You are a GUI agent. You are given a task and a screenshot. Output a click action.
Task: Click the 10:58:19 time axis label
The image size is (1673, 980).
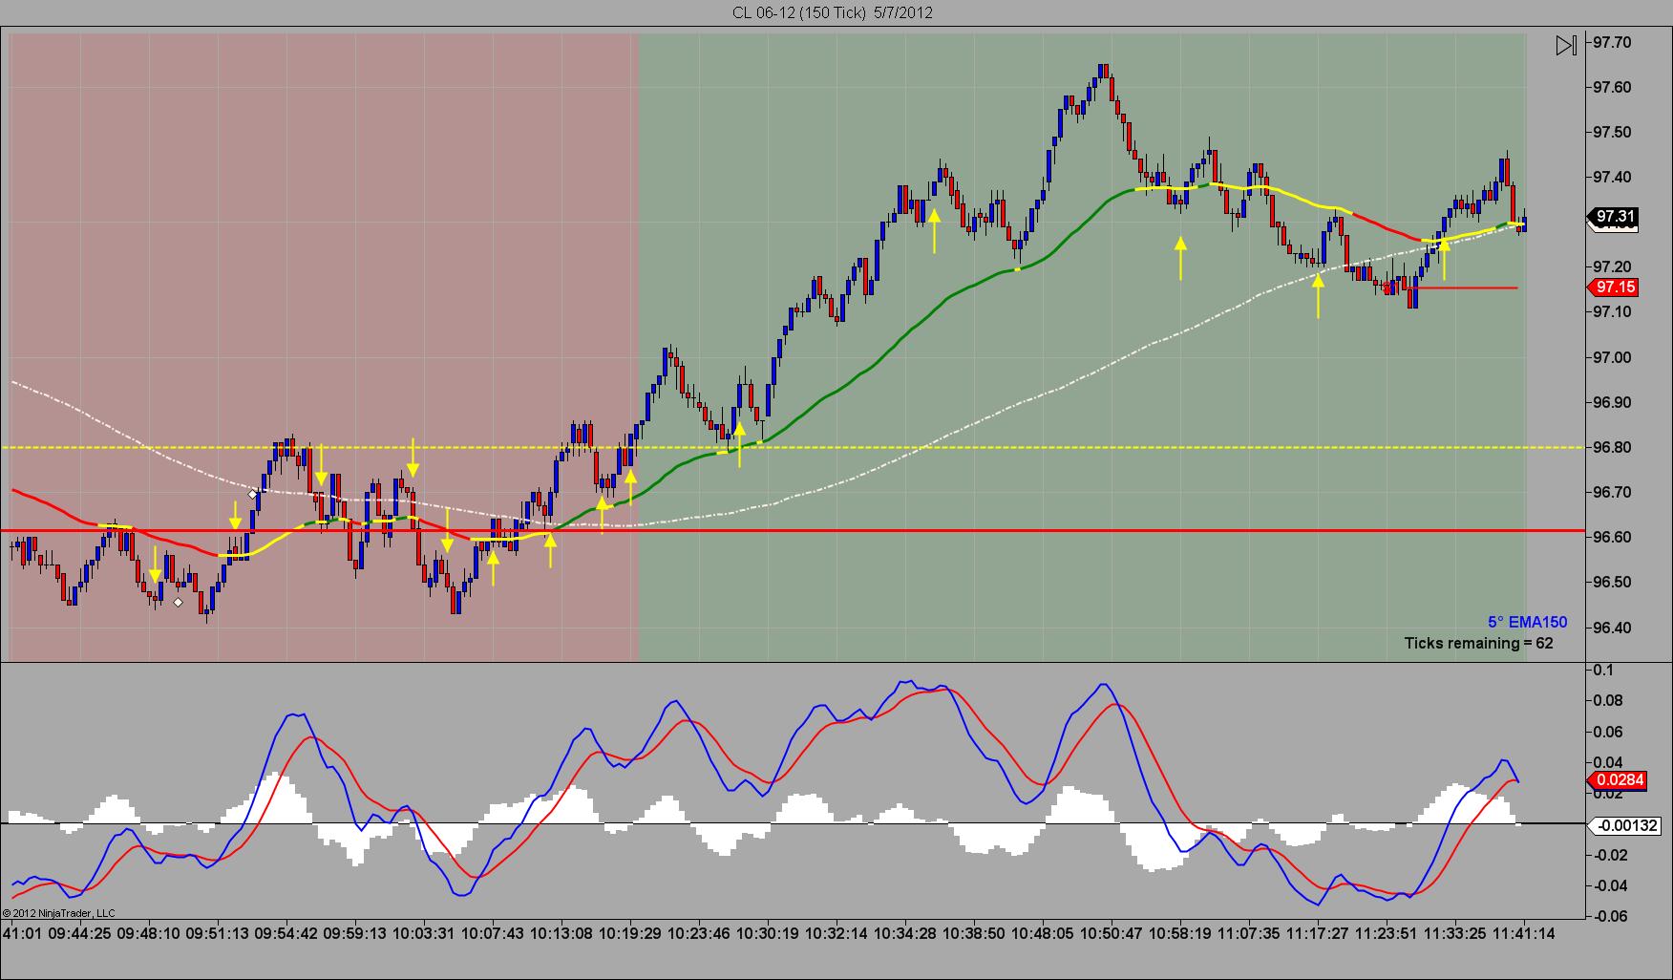tap(1180, 932)
